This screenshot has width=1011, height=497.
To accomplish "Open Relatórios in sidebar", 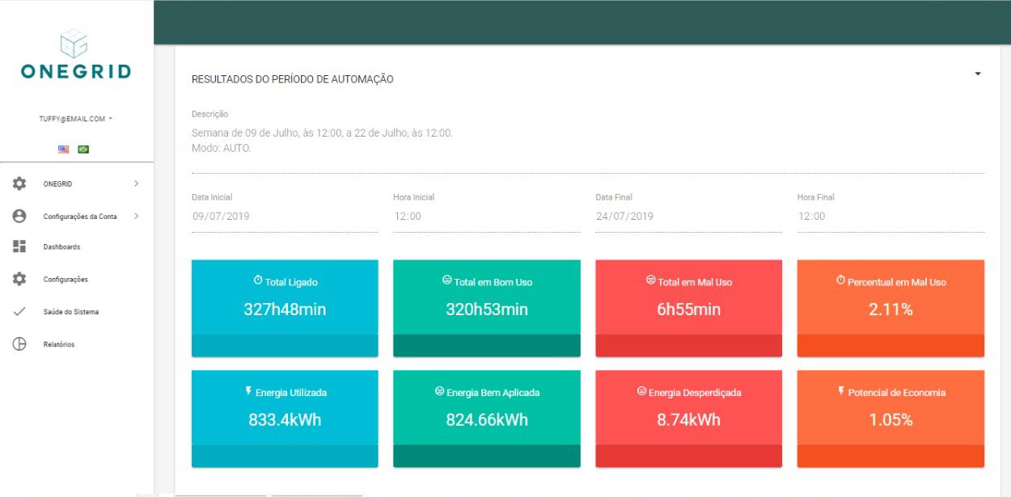I will [77, 343].
